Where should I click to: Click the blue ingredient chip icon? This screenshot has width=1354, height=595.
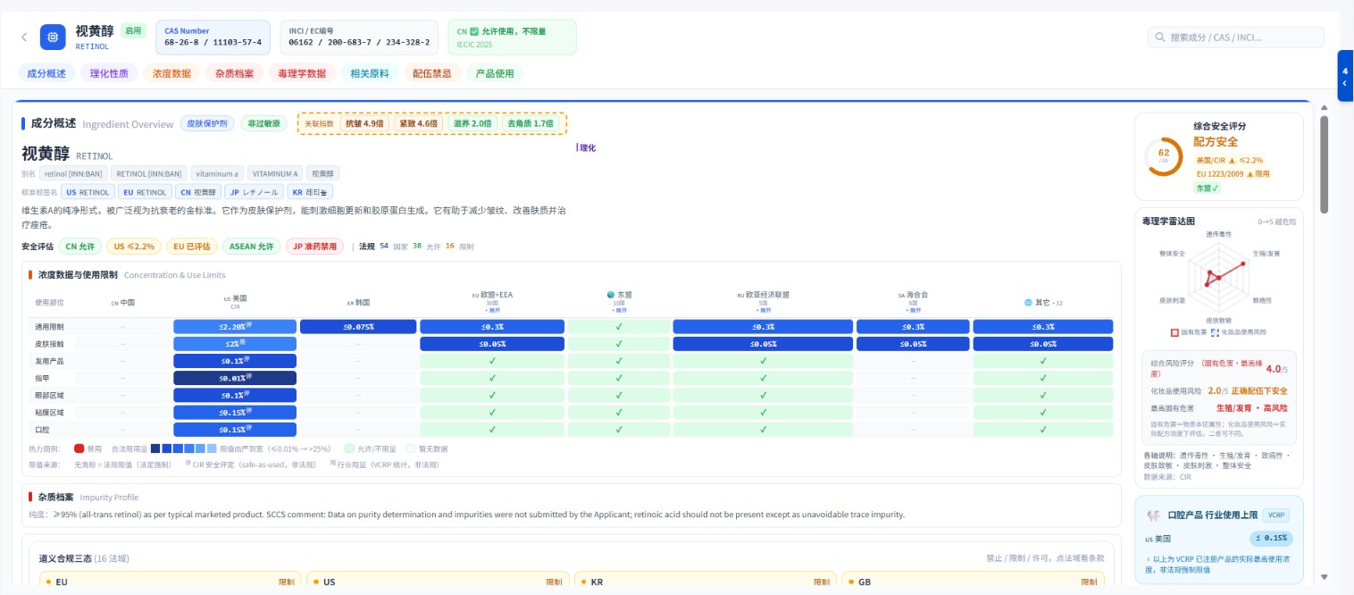coord(53,38)
